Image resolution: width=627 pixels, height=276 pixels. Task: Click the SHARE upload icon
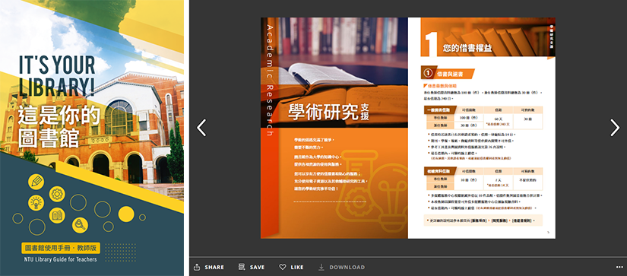pyautogui.click(x=197, y=267)
